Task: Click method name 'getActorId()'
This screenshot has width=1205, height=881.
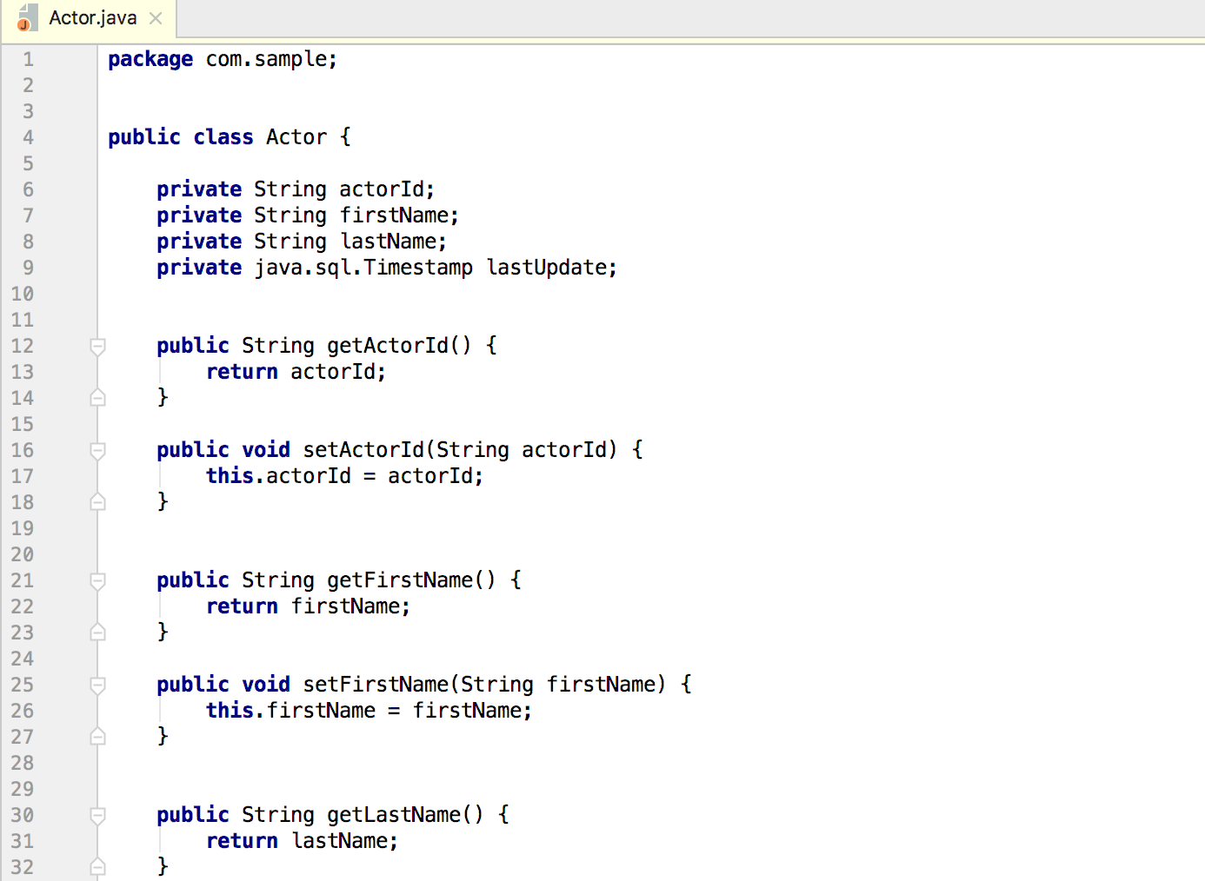Action: tap(399, 346)
